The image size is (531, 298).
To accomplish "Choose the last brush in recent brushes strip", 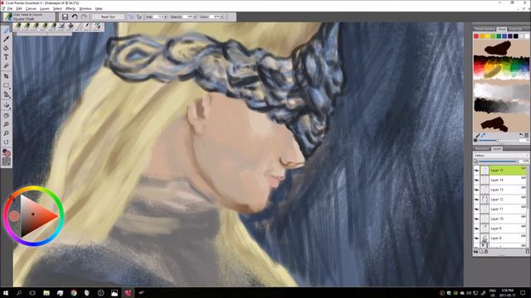I will pos(97,26).
